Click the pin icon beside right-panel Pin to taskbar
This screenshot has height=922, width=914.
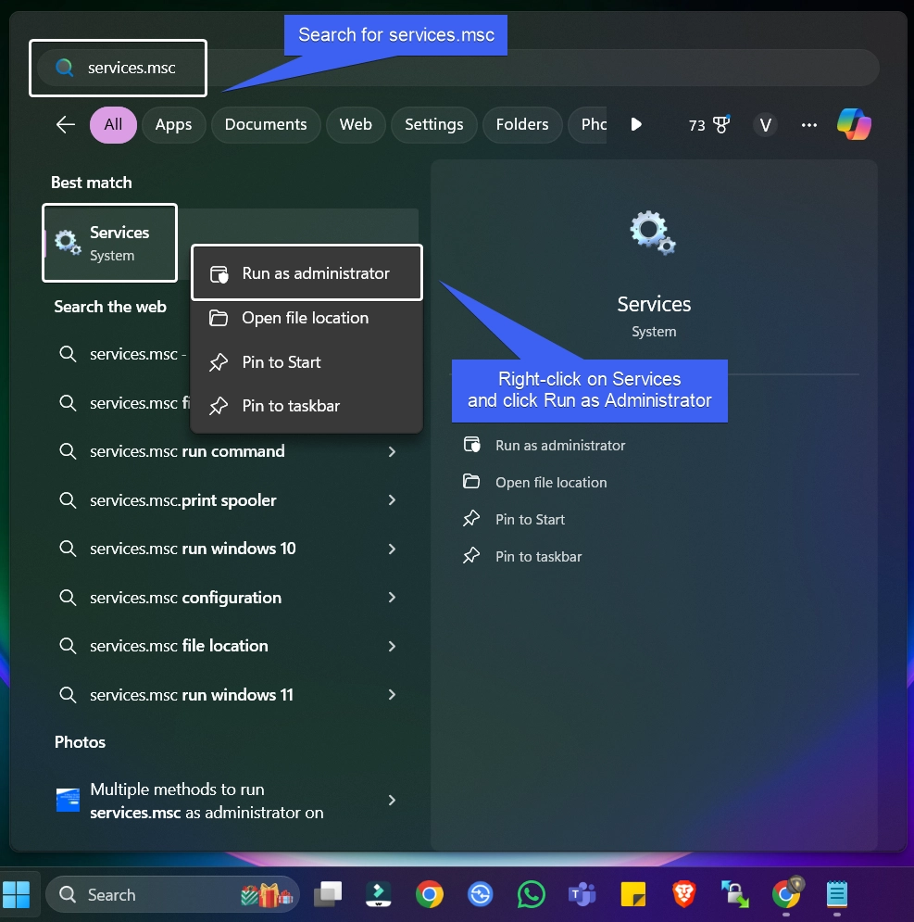click(471, 556)
